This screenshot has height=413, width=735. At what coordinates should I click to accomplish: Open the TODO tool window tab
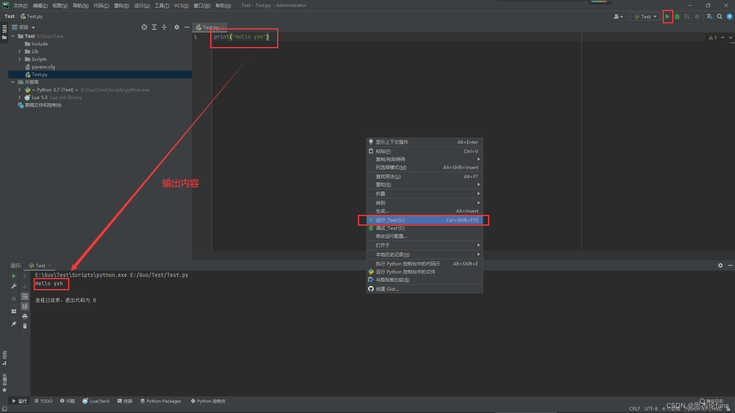click(x=43, y=401)
